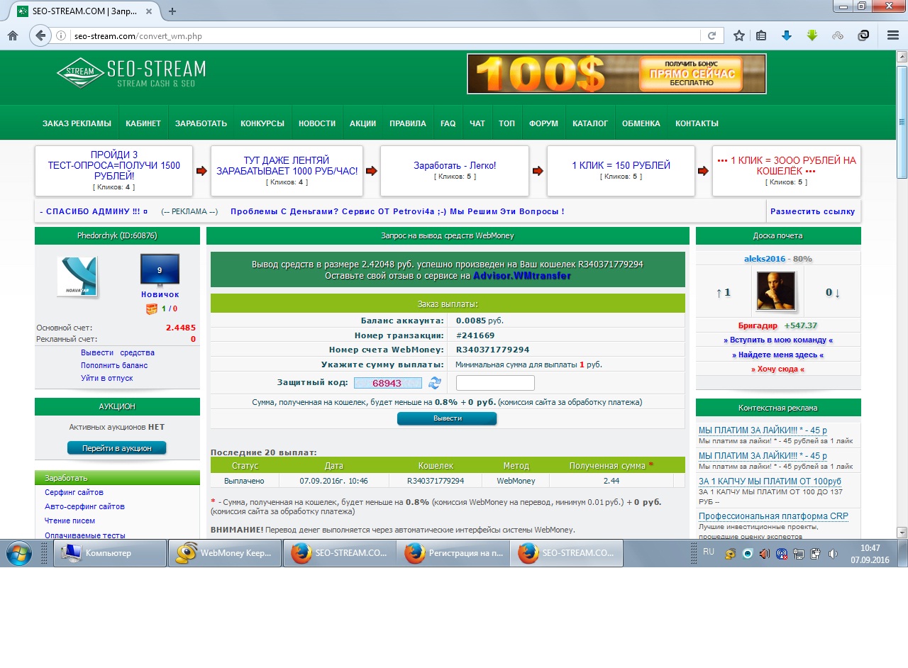Go to the ФОРУМ menu item

pos(543,123)
